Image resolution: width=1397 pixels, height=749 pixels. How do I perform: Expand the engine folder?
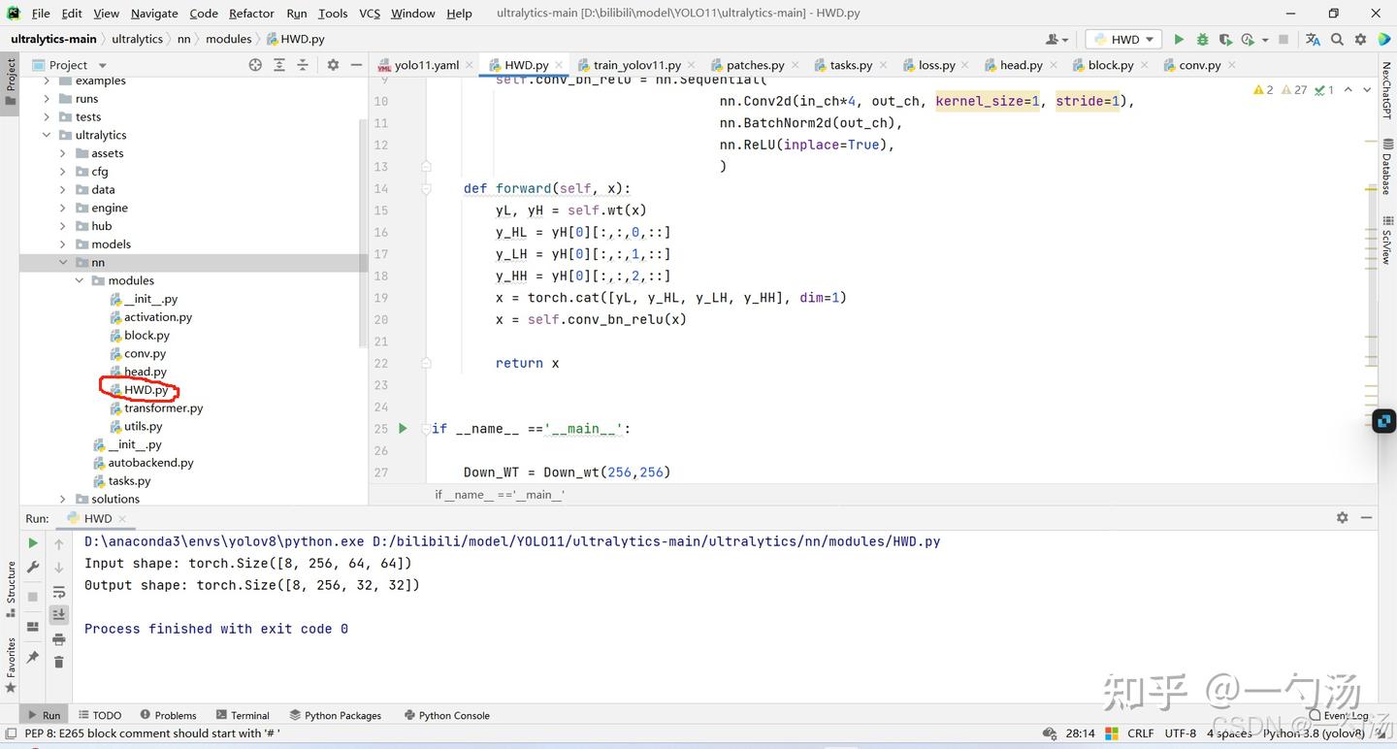click(x=63, y=208)
